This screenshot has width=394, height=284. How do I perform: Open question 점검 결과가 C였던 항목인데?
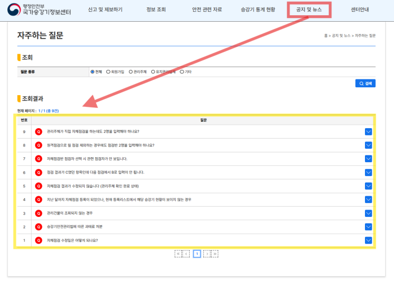96,173
